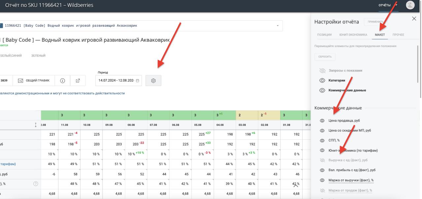The width and height of the screenshot is (422, 199).
Task: Hide the bold Коммерческие данные block eye icon
Action: [x=322, y=90]
